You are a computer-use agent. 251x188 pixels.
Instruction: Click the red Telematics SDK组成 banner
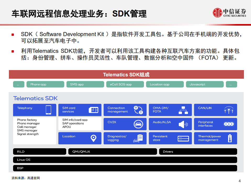(x=126, y=75)
